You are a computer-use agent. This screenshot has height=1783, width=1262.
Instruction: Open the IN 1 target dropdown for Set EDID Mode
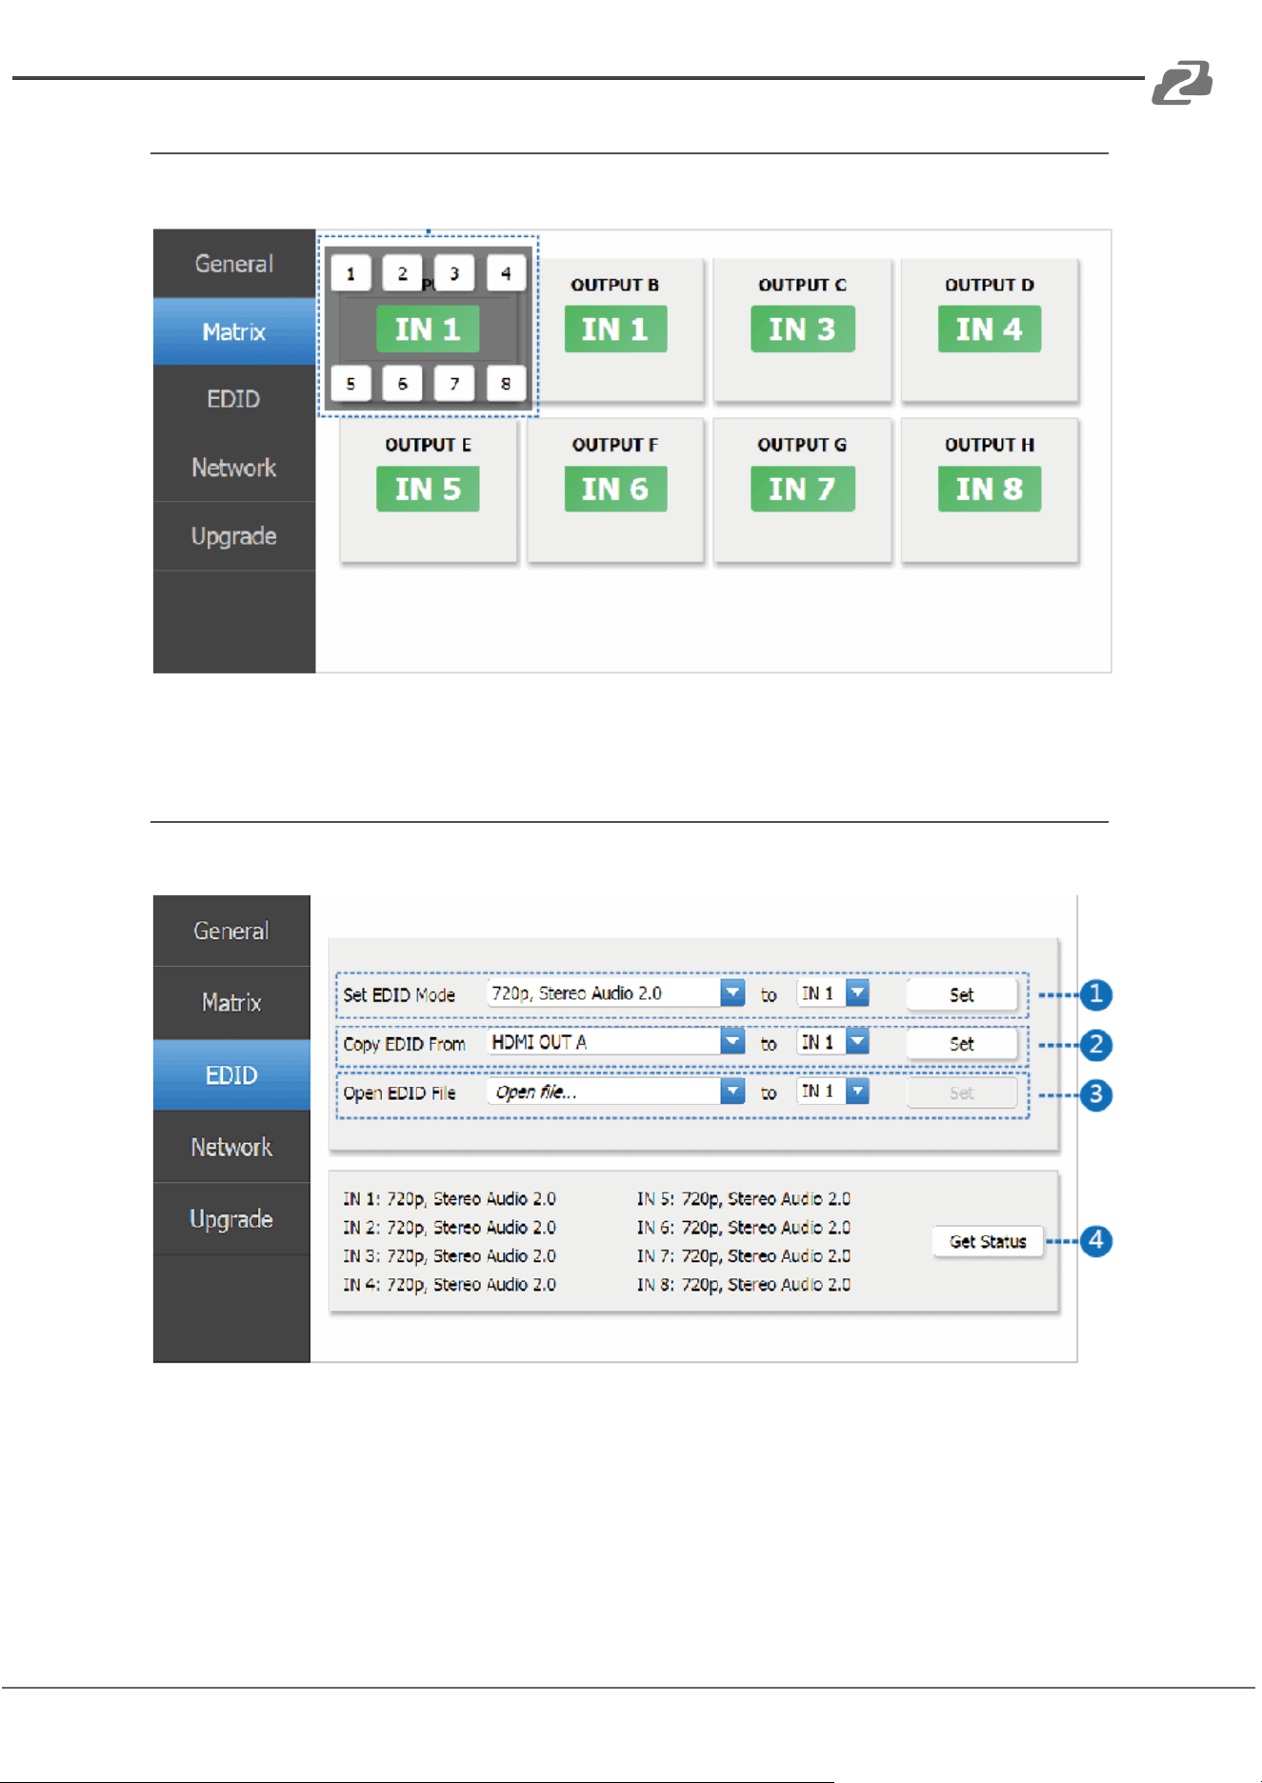point(833,993)
